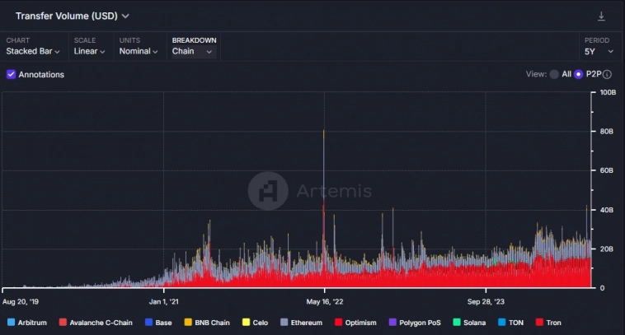Open the Linear scale dropdown
The width and height of the screenshot is (625, 335).
pyautogui.click(x=89, y=51)
